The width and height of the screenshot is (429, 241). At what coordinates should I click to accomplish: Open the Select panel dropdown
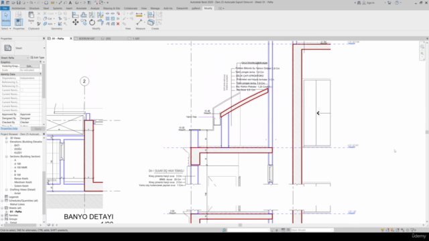coord(6,28)
